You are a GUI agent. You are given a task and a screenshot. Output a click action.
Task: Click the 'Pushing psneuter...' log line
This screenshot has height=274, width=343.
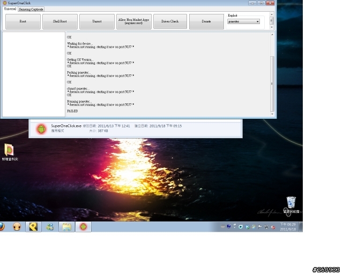[79, 73]
